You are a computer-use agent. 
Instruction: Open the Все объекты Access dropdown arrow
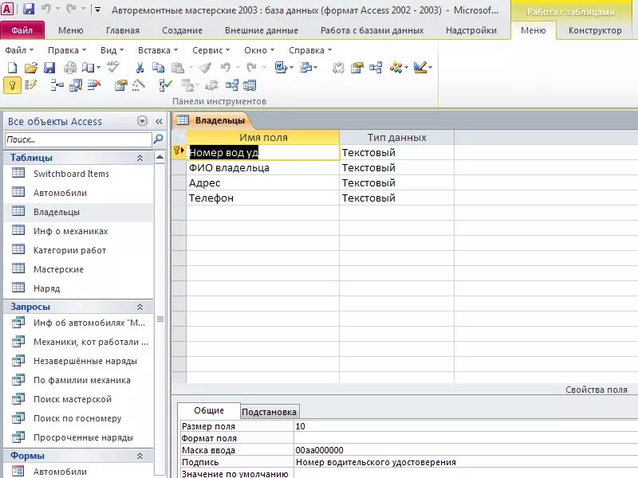tap(142, 121)
